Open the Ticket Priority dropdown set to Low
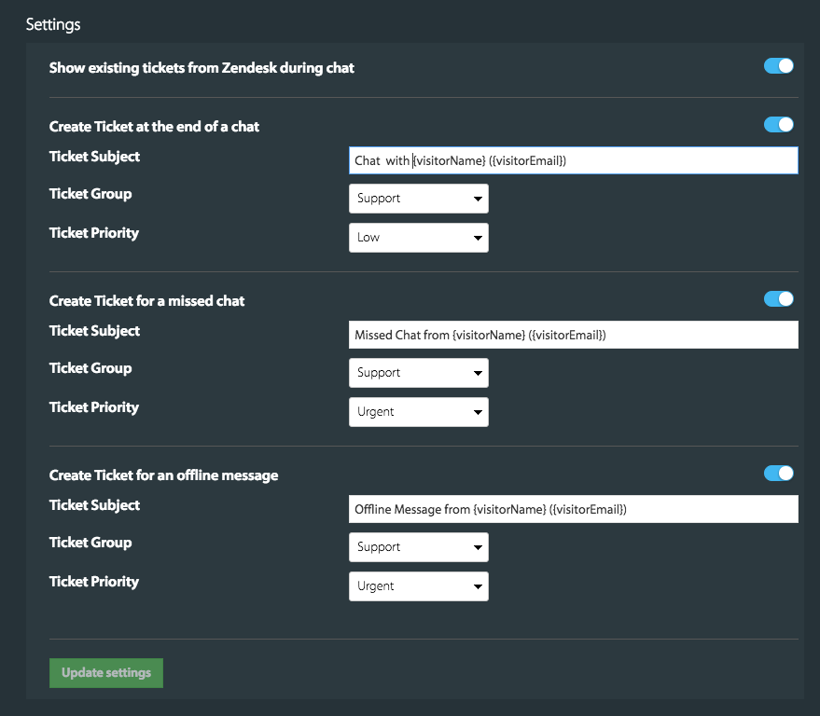The image size is (820, 716). 418,238
